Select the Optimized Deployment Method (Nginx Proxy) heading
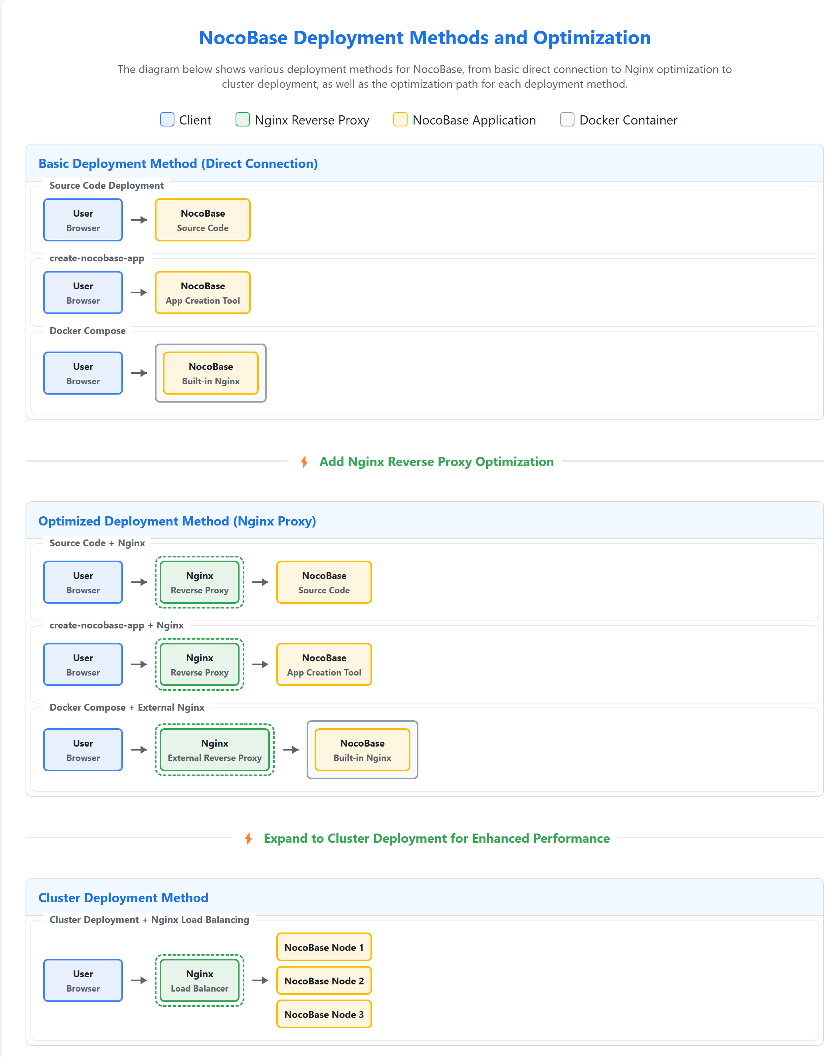The image size is (836, 1057). [177, 521]
